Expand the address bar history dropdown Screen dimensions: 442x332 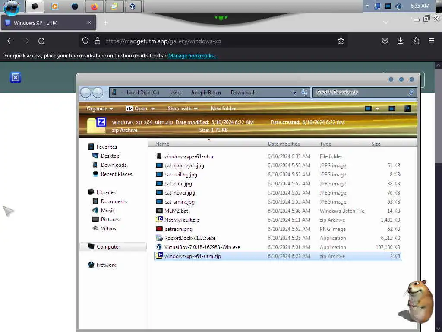point(294,93)
